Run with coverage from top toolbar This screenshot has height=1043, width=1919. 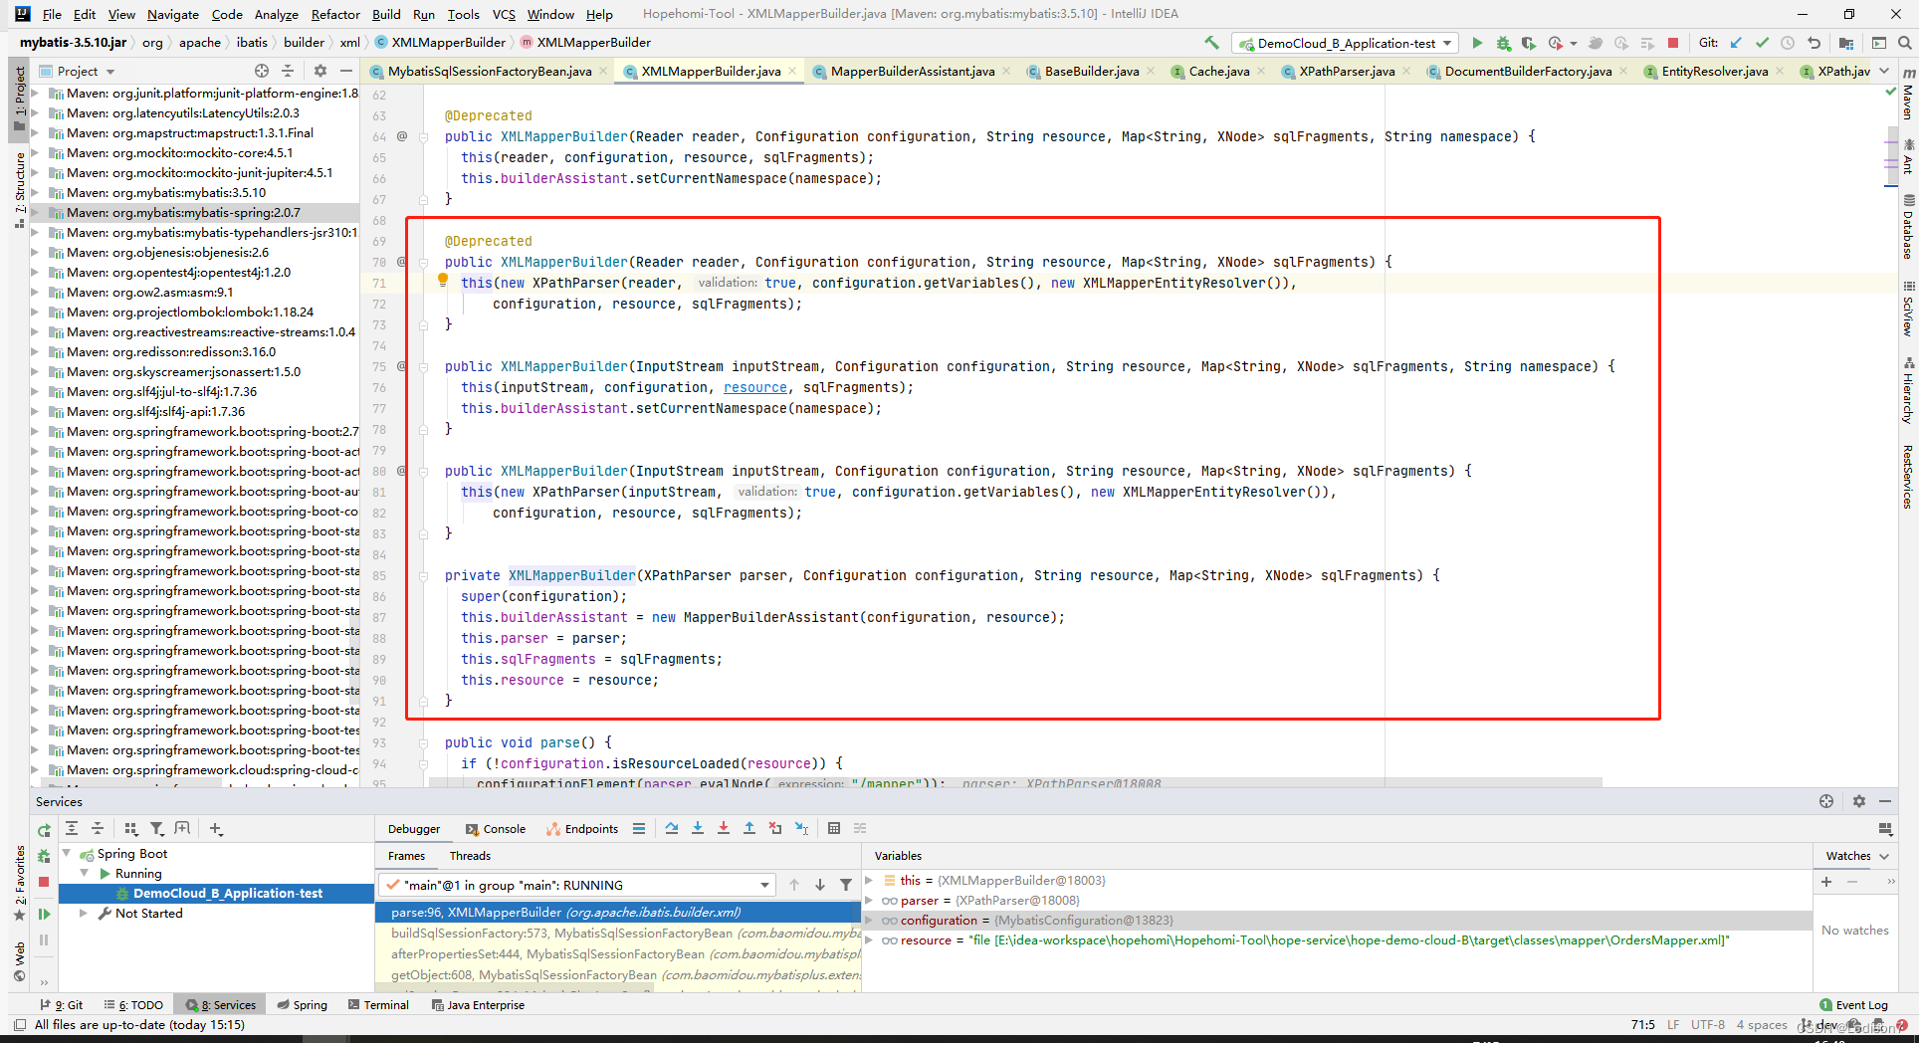click(x=1529, y=43)
